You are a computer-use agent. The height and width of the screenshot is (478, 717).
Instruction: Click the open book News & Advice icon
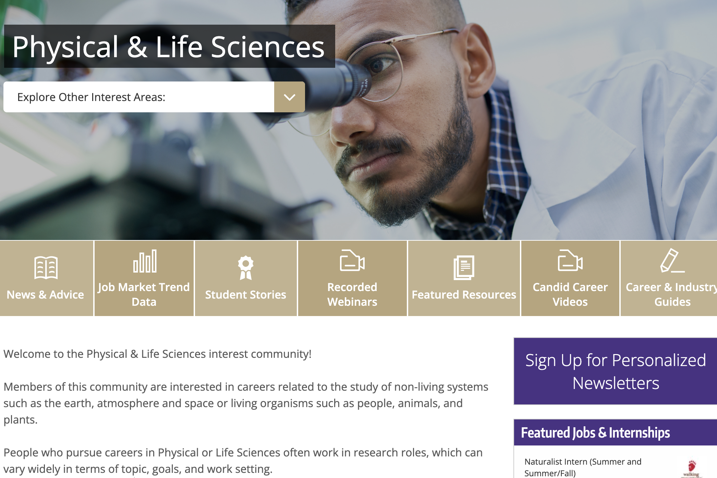click(x=46, y=267)
